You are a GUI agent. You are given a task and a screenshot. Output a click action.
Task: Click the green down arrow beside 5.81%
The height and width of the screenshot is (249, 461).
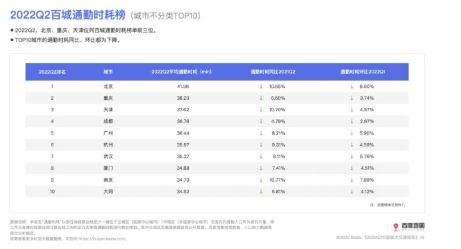pos(261,192)
